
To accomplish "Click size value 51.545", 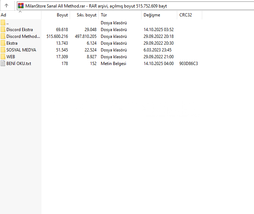I will [62, 50].
